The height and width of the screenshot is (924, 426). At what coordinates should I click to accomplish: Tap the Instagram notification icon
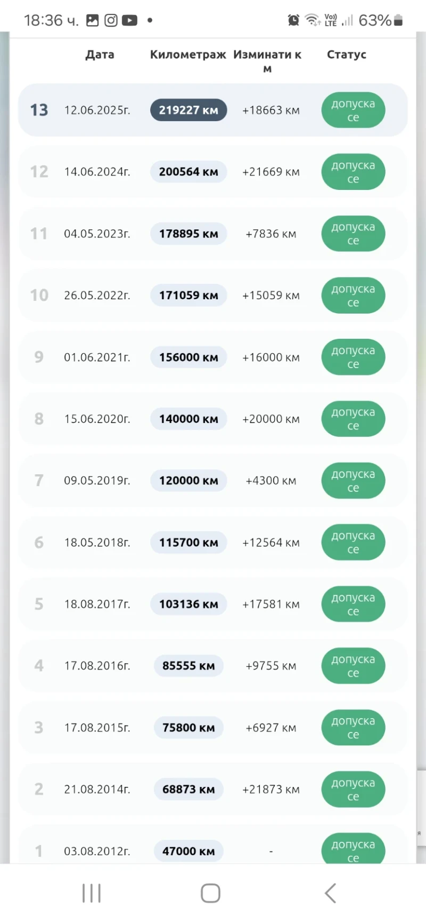click(111, 20)
